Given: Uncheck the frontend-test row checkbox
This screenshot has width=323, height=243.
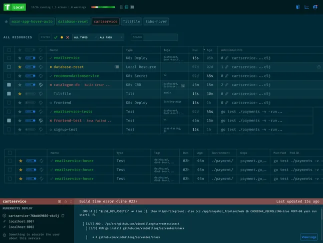Looking at the screenshot, I should (x=9, y=120).
